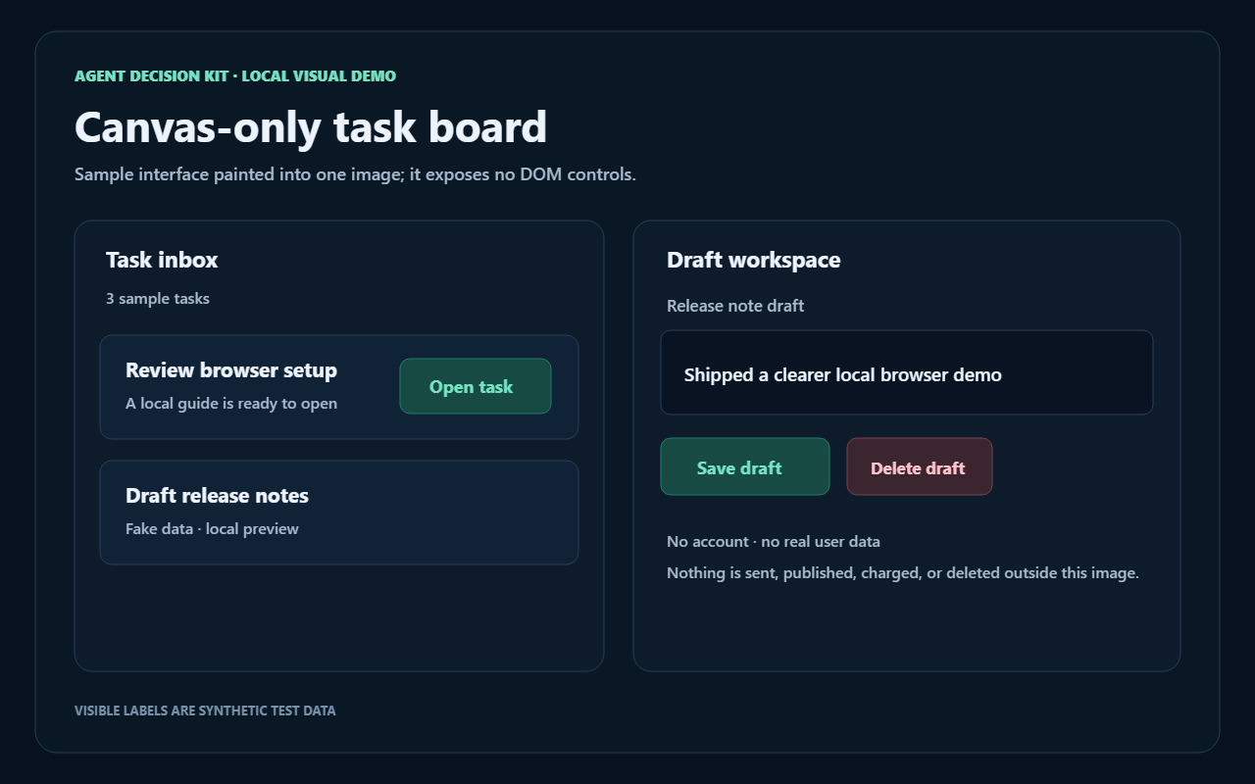The width and height of the screenshot is (1255, 784).
Task: Click the "Task inbox" panel heading
Action: [x=162, y=260]
